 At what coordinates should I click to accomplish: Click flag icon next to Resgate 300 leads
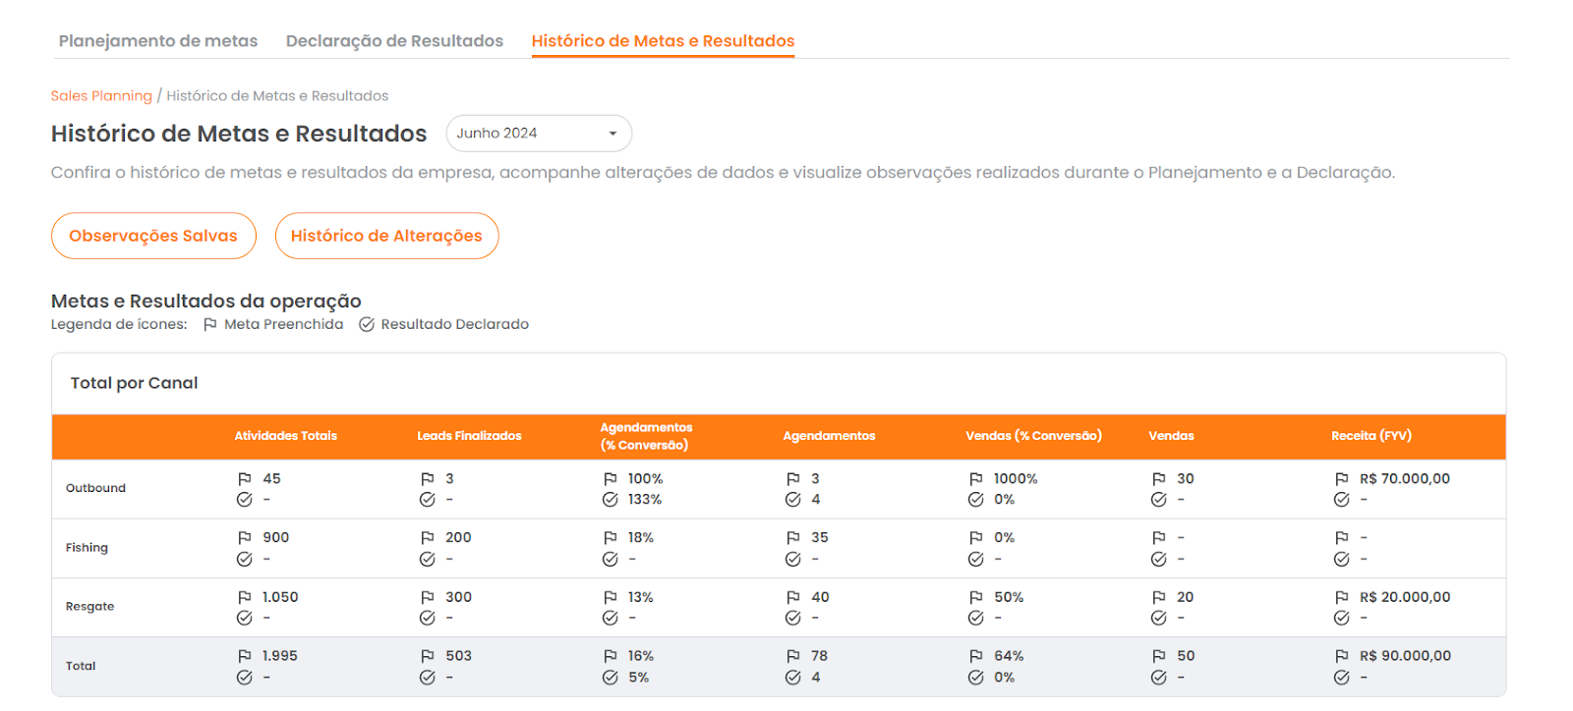click(428, 597)
